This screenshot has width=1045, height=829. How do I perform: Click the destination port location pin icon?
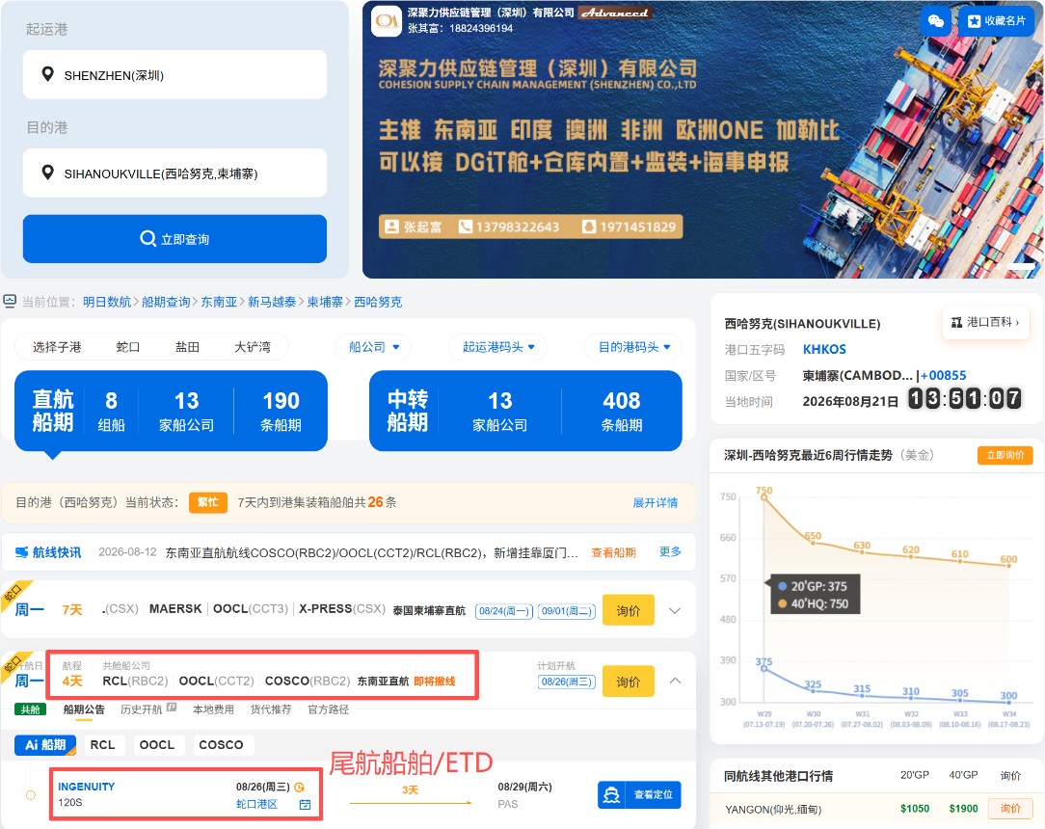47,173
